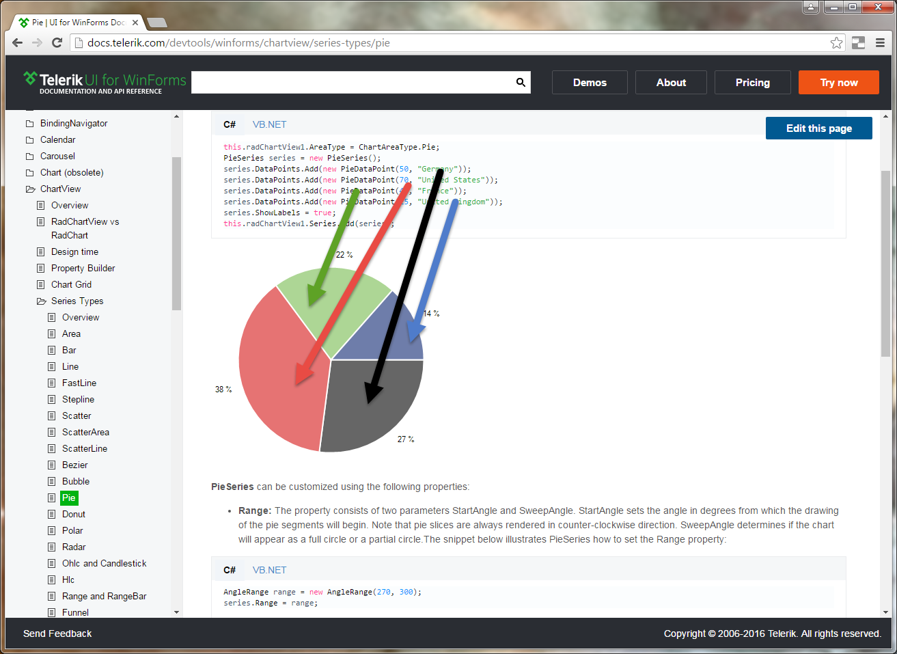Open the Ohlc and Candlestick article
897x654 pixels.
coord(104,564)
